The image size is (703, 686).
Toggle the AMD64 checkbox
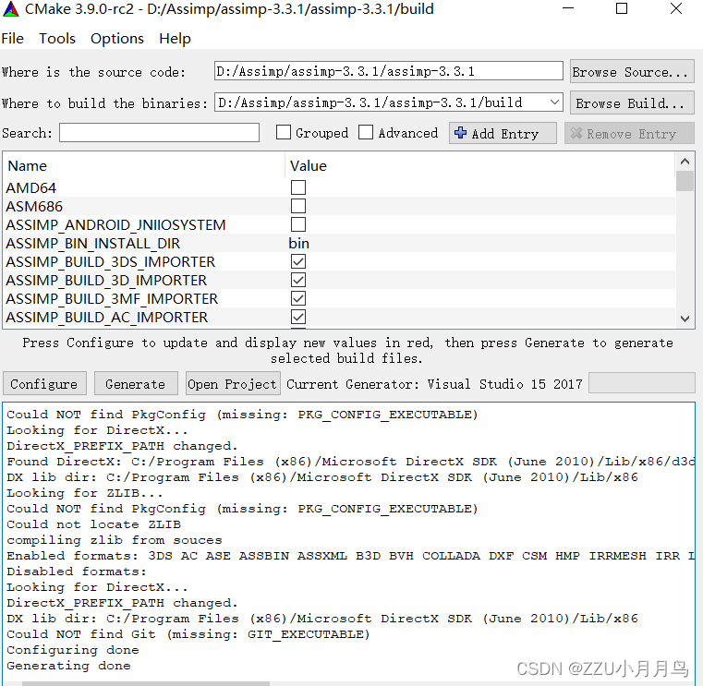298,187
